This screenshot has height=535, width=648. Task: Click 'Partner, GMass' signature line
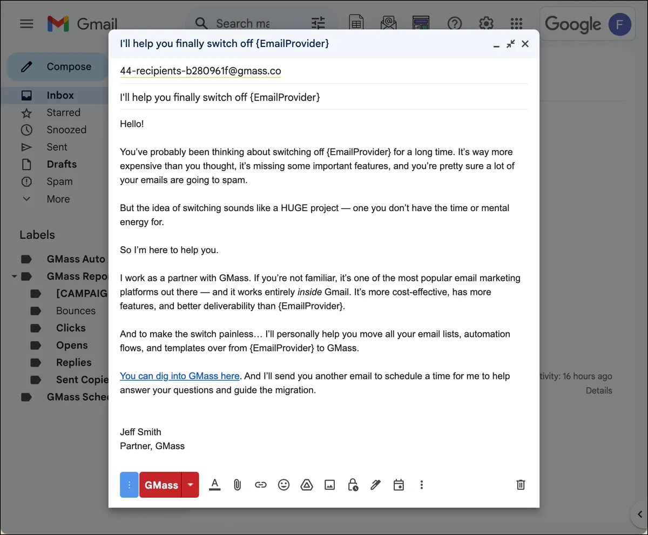[x=152, y=446]
